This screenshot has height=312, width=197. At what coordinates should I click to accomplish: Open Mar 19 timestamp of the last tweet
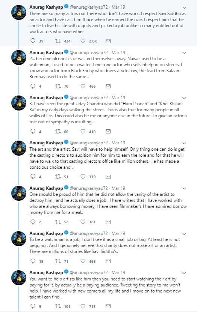tap(118, 273)
